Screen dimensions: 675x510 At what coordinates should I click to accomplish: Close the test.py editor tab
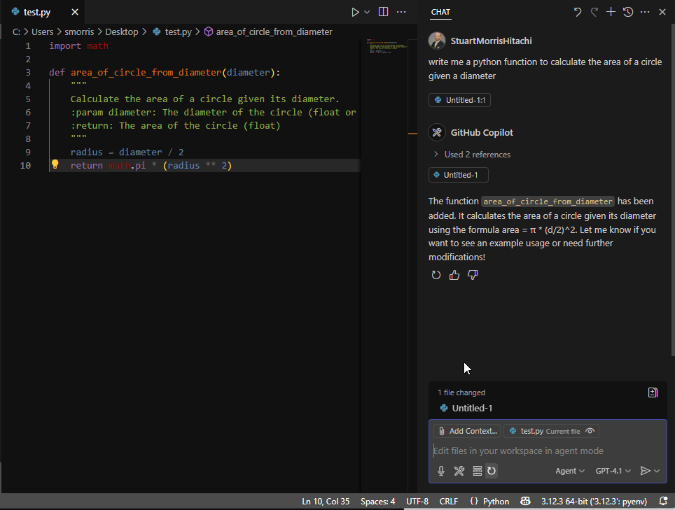(75, 12)
